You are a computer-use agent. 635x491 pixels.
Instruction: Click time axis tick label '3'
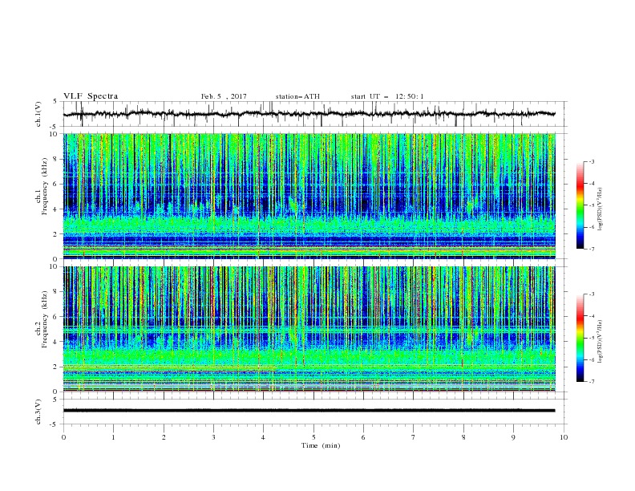click(x=213, y=437)
